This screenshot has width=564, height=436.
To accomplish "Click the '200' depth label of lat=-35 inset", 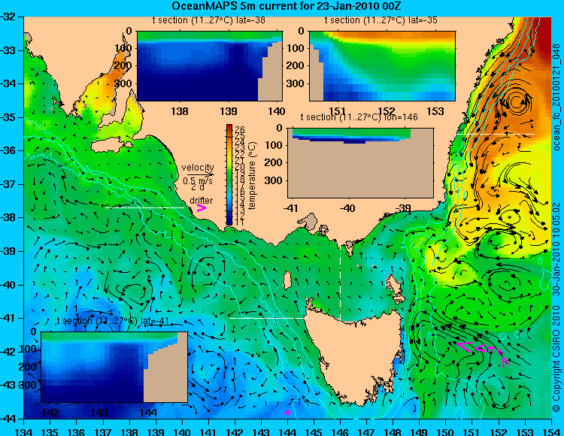I will (x=296, y=65).
